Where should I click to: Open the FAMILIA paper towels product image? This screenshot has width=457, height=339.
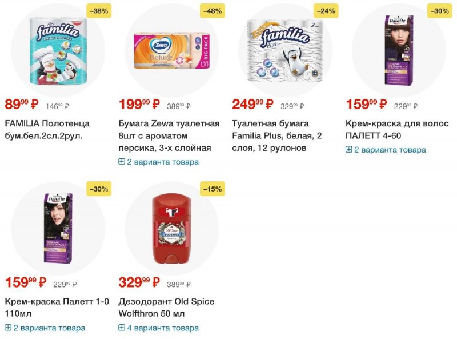[58, 51]
